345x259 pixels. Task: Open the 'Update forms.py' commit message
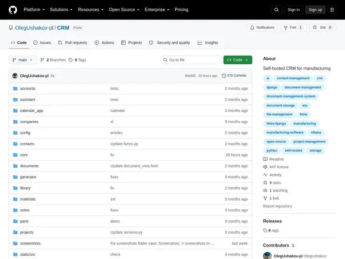124,144
